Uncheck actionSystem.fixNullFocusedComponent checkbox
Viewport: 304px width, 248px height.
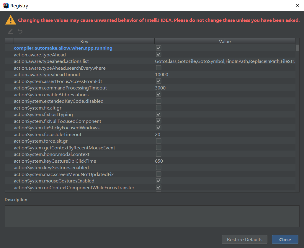pyautogui.click(x=158, y=121)
